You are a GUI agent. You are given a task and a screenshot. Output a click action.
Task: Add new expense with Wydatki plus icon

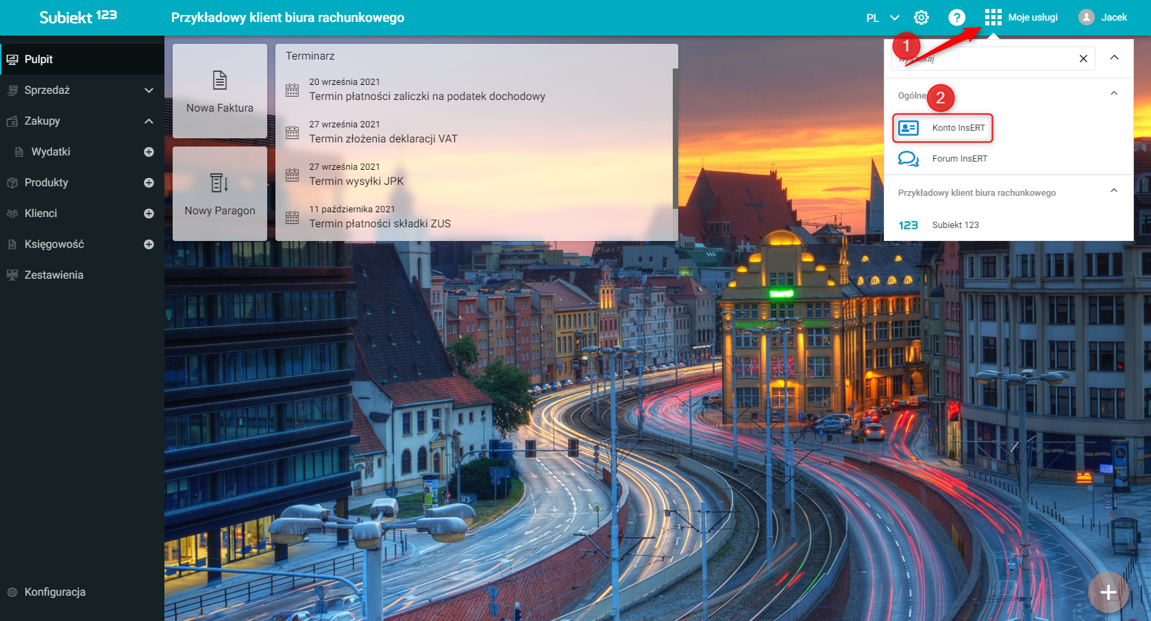coord(149,152)
